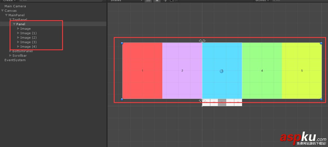Select the Canvas object
This screenshot has height=147, width=328.
point(10,11)
